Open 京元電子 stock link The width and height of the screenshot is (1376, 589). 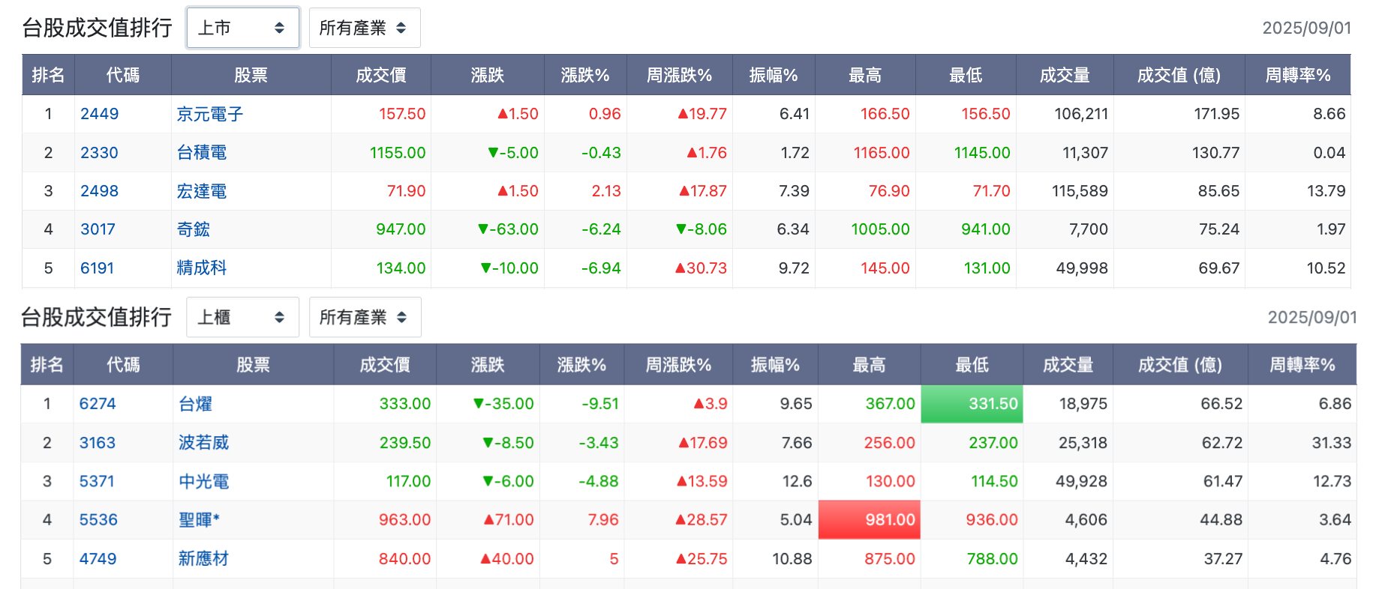pyautogui.click(x=209, y=114)
